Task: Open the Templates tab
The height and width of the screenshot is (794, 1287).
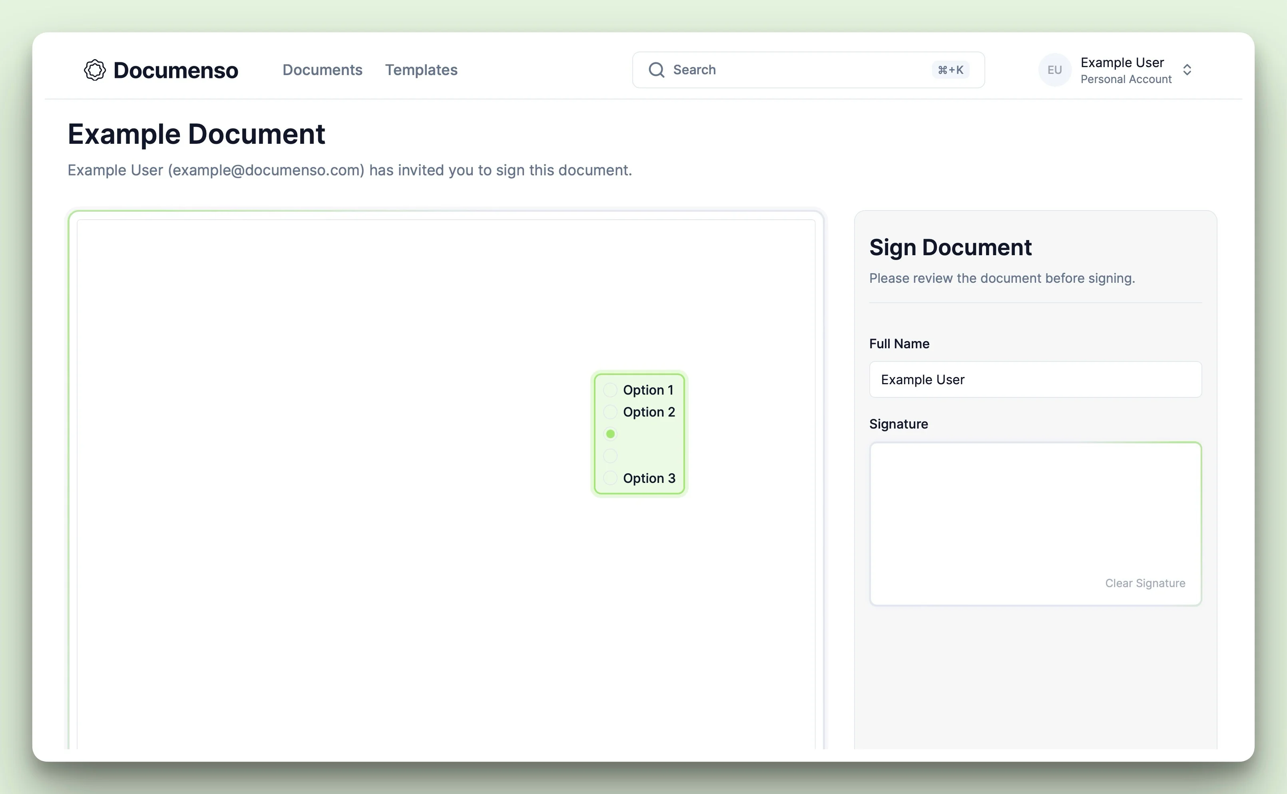Action: click(x=420, y=70)
